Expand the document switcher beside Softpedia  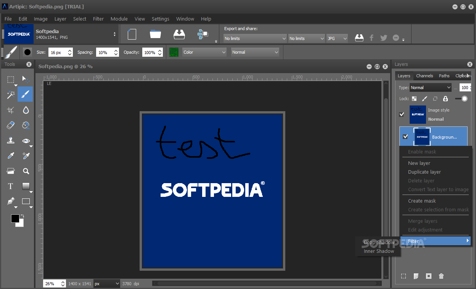tap(114, 34)
